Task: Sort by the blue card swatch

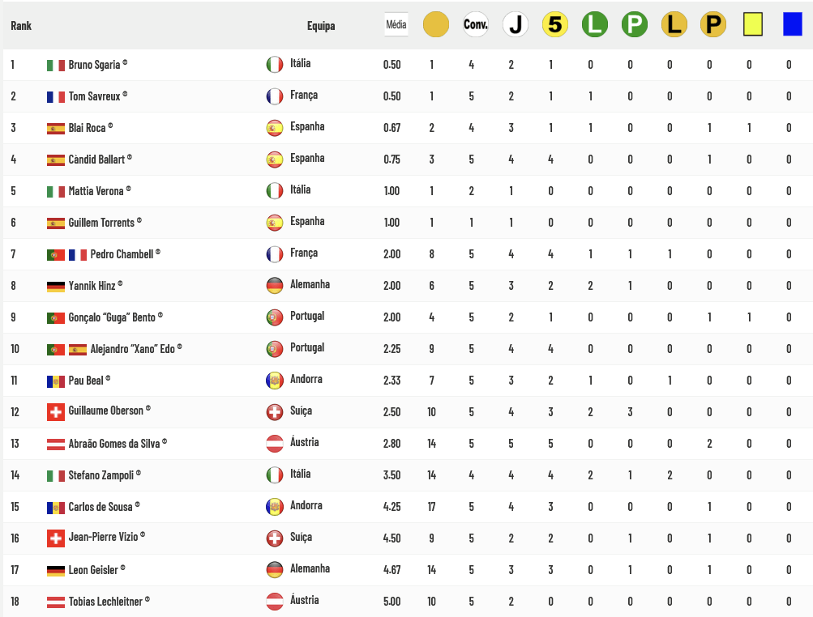Action: (792, 24)
